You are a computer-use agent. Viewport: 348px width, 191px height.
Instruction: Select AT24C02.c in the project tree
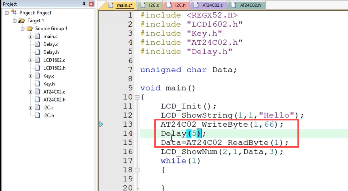pyautogui.click(x=54, y=92)
